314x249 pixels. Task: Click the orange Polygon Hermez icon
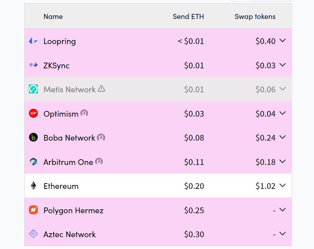pos(33,210)
